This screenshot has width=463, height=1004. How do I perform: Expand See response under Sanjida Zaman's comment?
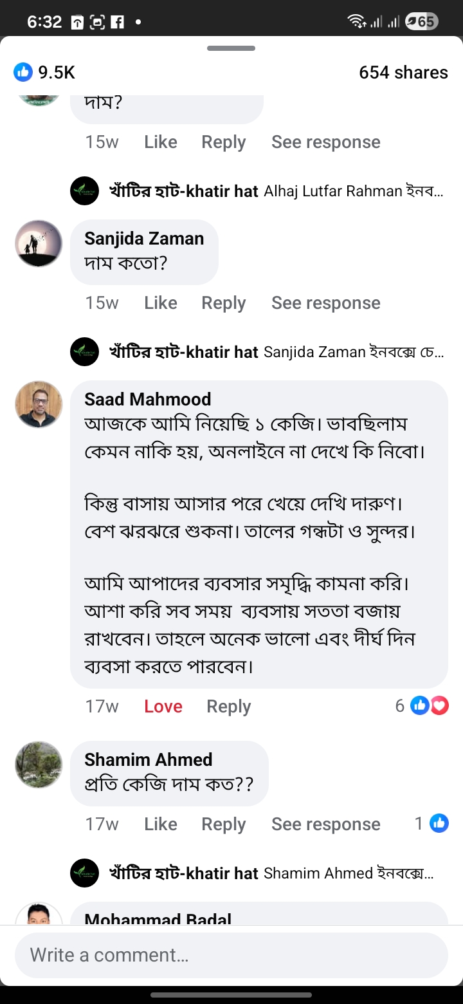pyautogui.click(x=325, y=302)
